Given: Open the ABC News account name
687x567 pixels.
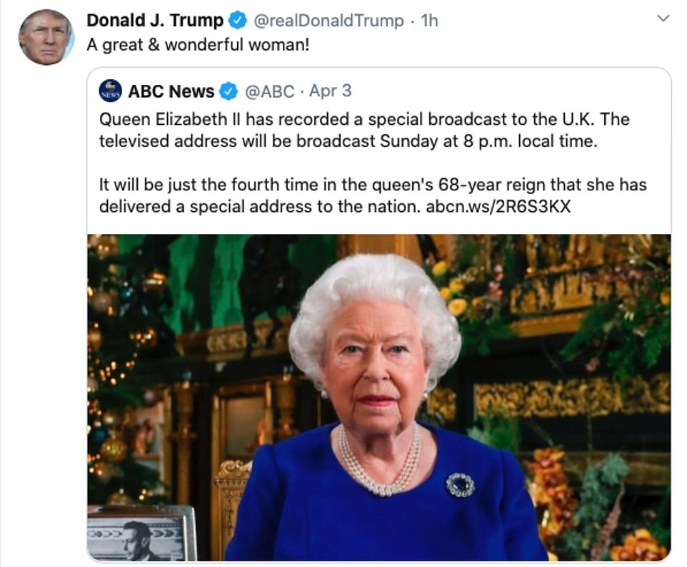Looking at the screenshot, I should [x=171, y=91].
